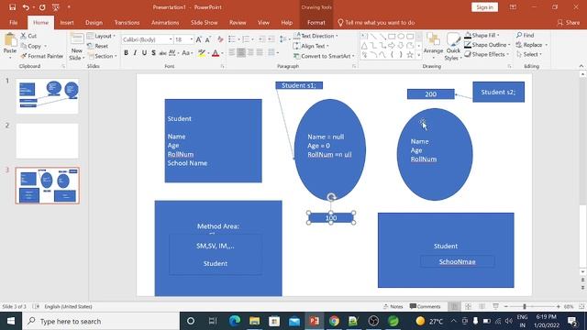The image size is (587, 330).
Task: Open PowerPoint from the Windows taskbar
Action: pos(314,321)
